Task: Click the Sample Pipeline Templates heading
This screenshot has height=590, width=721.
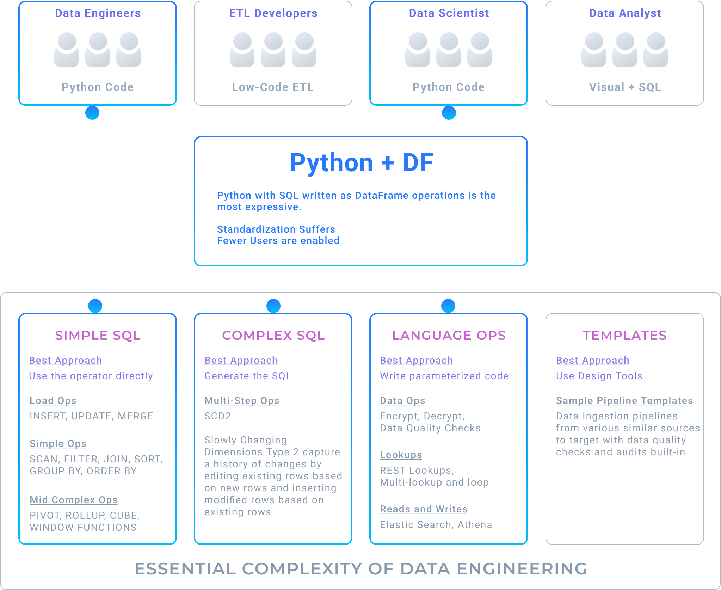Action: pyautogui.click(x=624, y=400)
